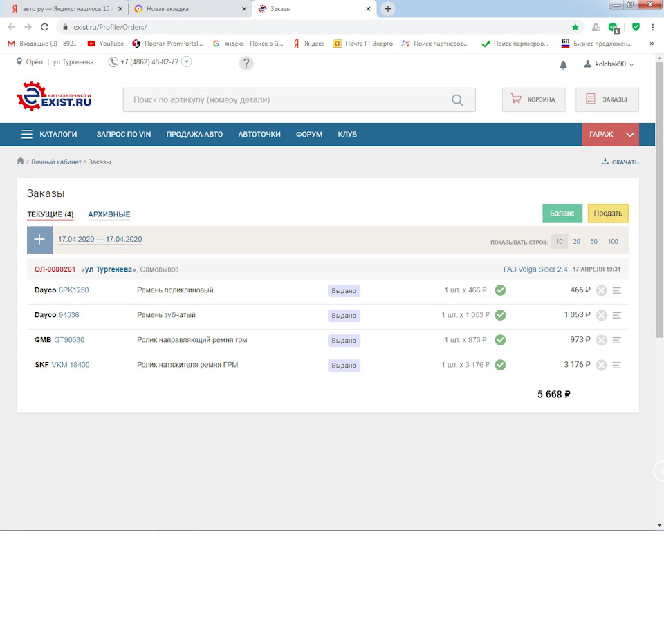Open the ГАЗ Volga Siber 2.4 link

(535, 269)
